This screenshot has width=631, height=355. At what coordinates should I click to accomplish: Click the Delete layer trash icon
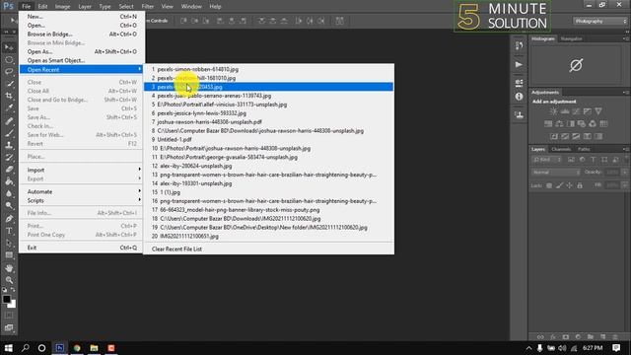(615, 337)
